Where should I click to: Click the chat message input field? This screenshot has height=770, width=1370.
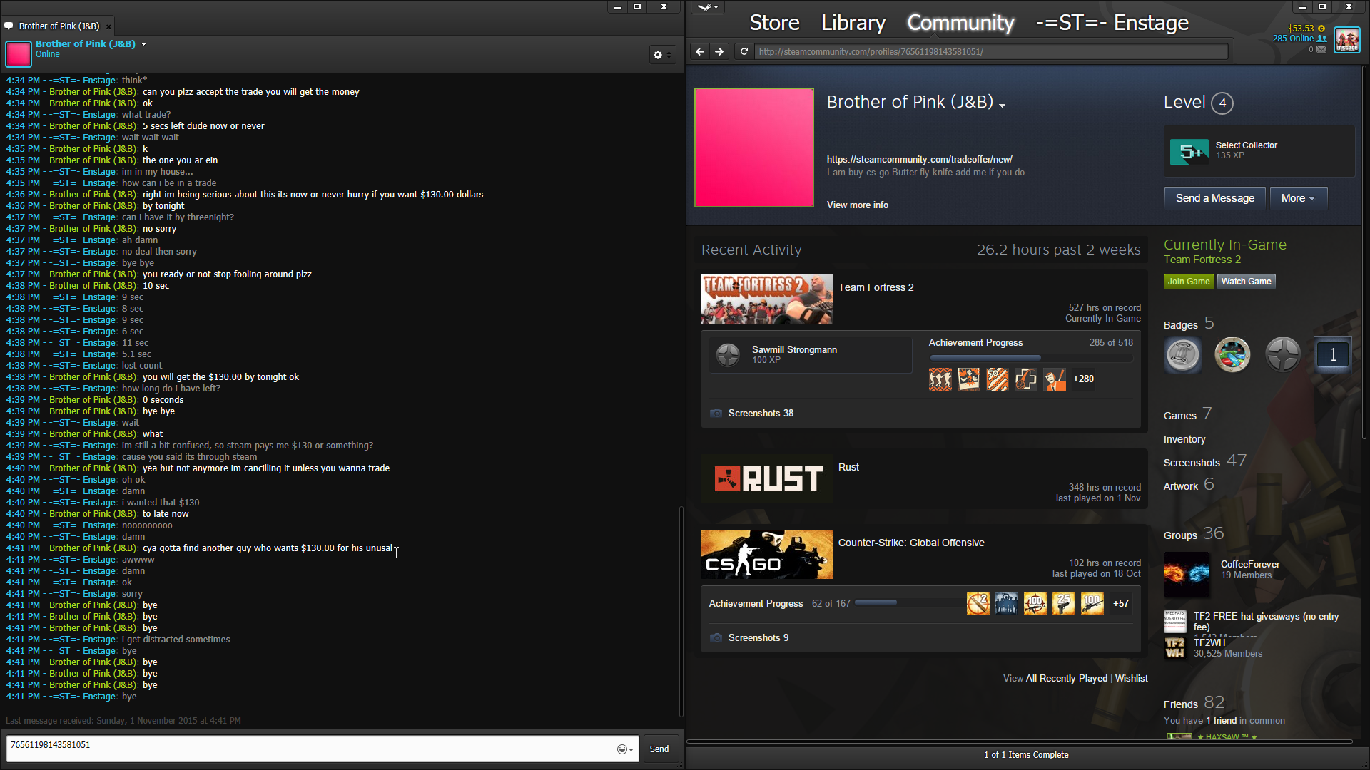(307, 749)
